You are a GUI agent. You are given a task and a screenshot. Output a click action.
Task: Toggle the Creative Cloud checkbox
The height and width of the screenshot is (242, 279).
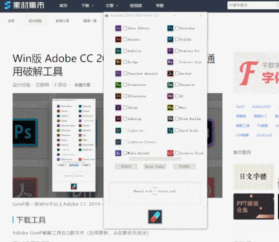click(x=177, y=153)
